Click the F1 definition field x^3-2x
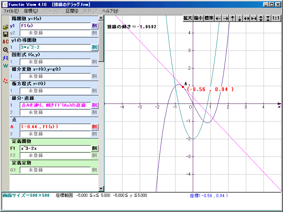This screenshot has width=283, height=212. coord(55,148)
